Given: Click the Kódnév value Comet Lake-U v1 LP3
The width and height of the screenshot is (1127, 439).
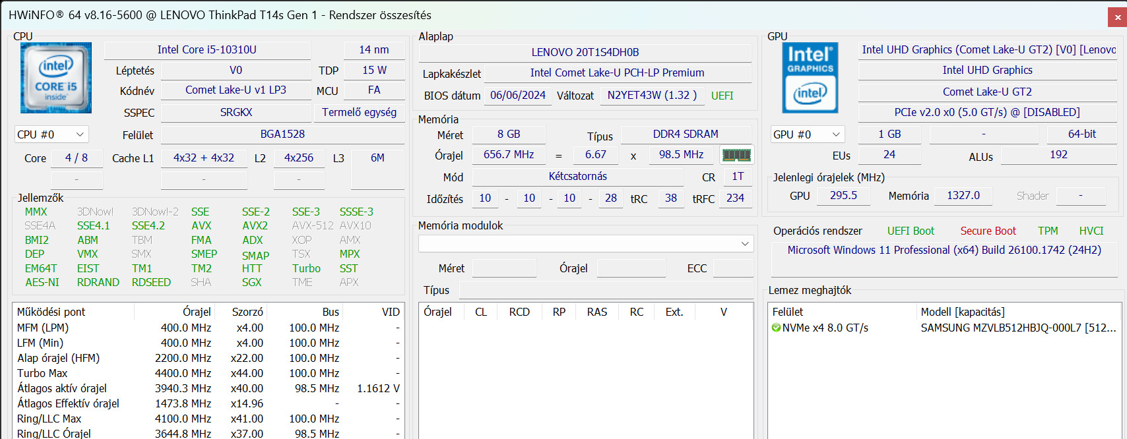Looking at the screenshot, I should [236, 90].
